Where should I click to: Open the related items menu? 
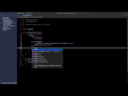(18, 15)
